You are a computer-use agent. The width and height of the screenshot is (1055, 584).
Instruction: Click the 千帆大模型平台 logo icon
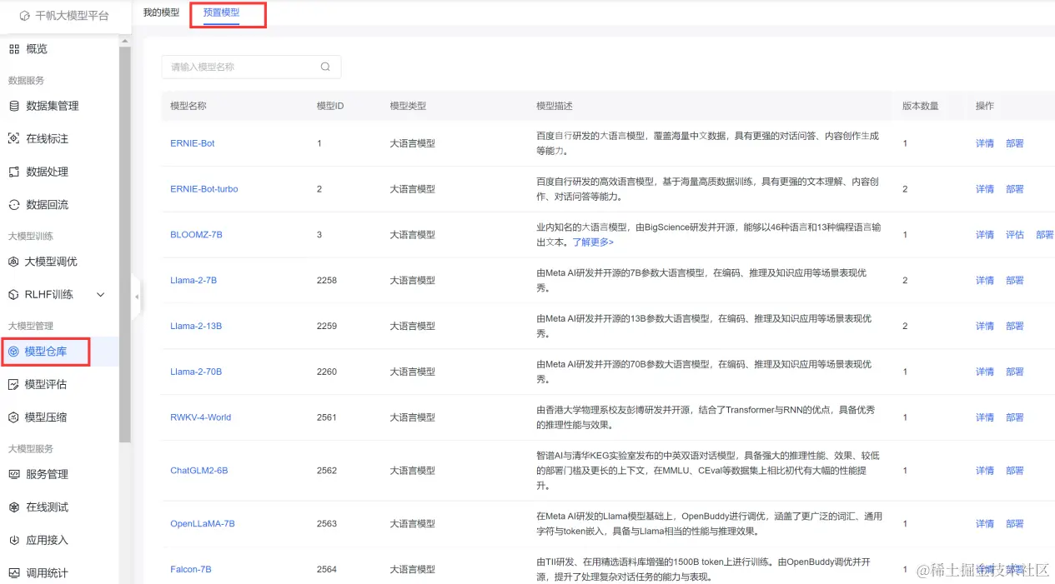pos(25,15)
